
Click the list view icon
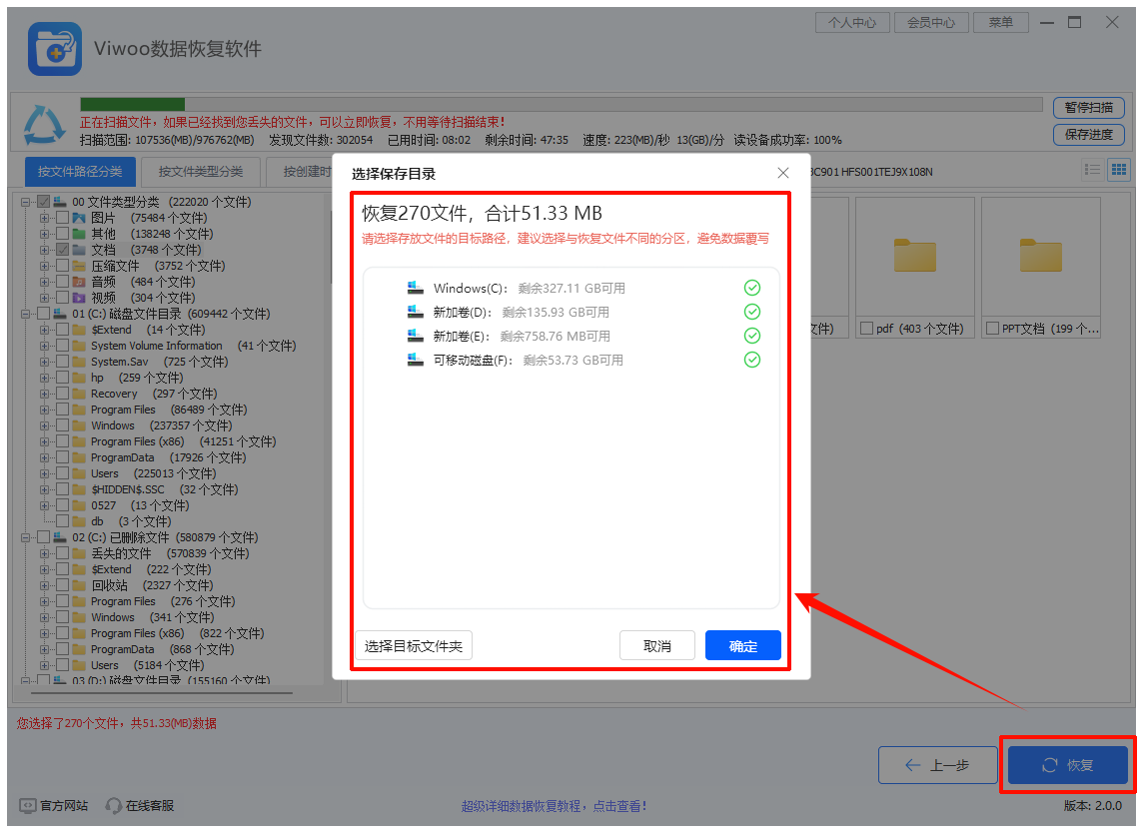(1093, 170)
